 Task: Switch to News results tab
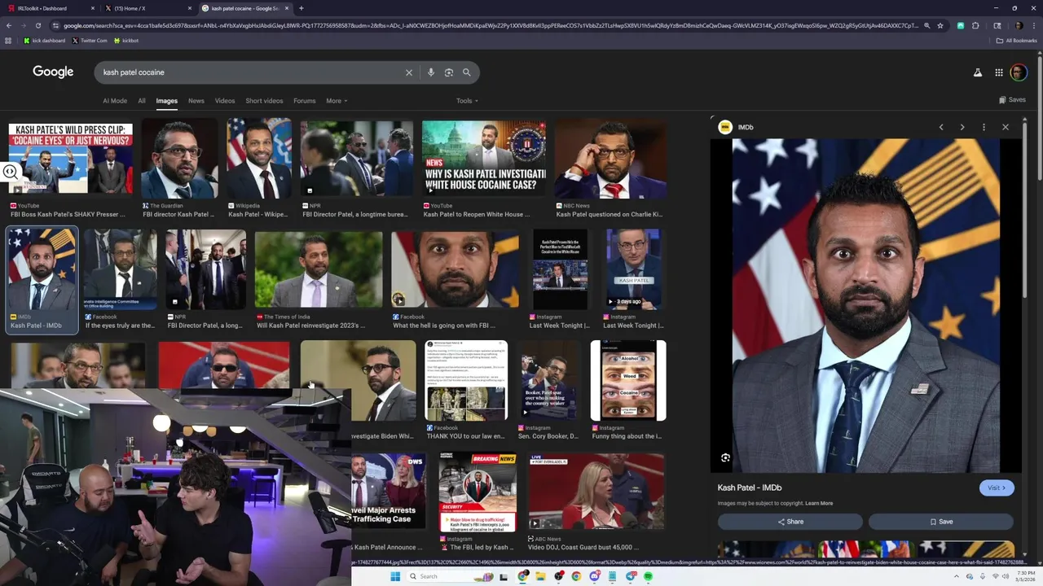tap(196, 101)
